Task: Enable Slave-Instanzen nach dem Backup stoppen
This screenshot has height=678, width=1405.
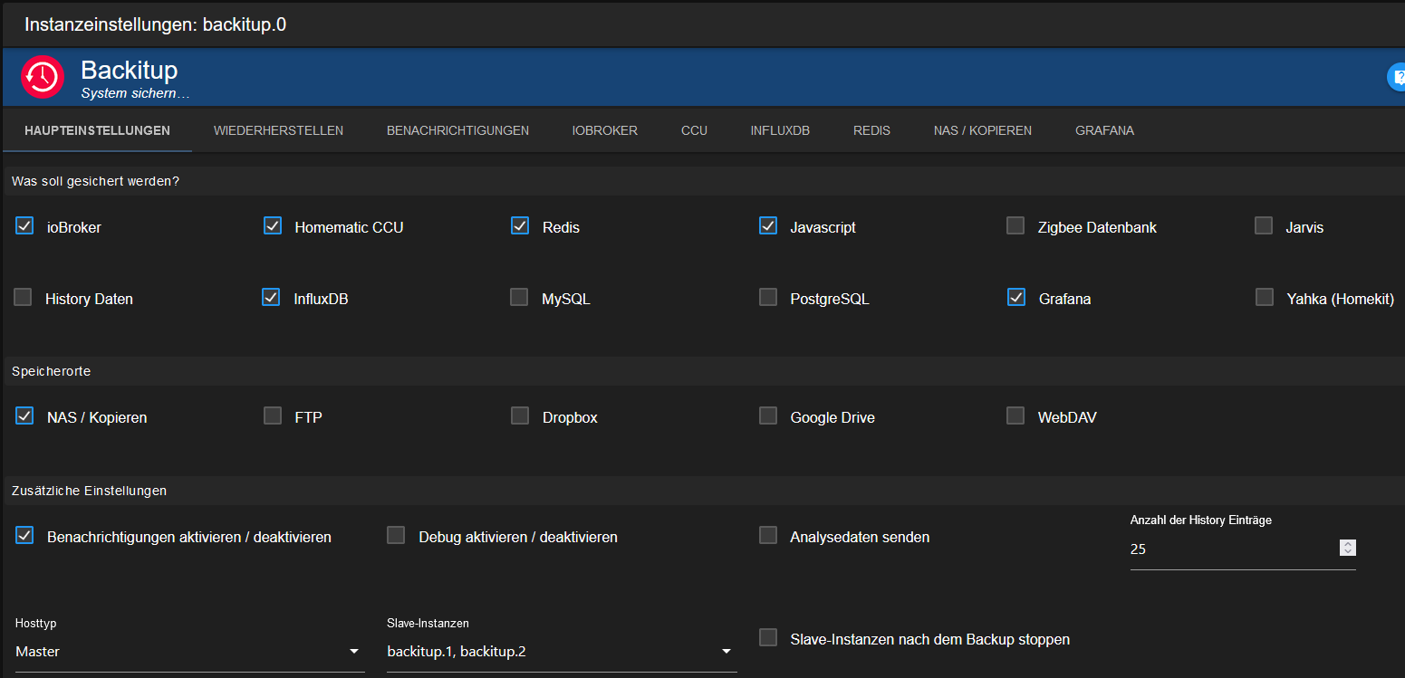Action: pyautogui.click(x=768, y=637)
